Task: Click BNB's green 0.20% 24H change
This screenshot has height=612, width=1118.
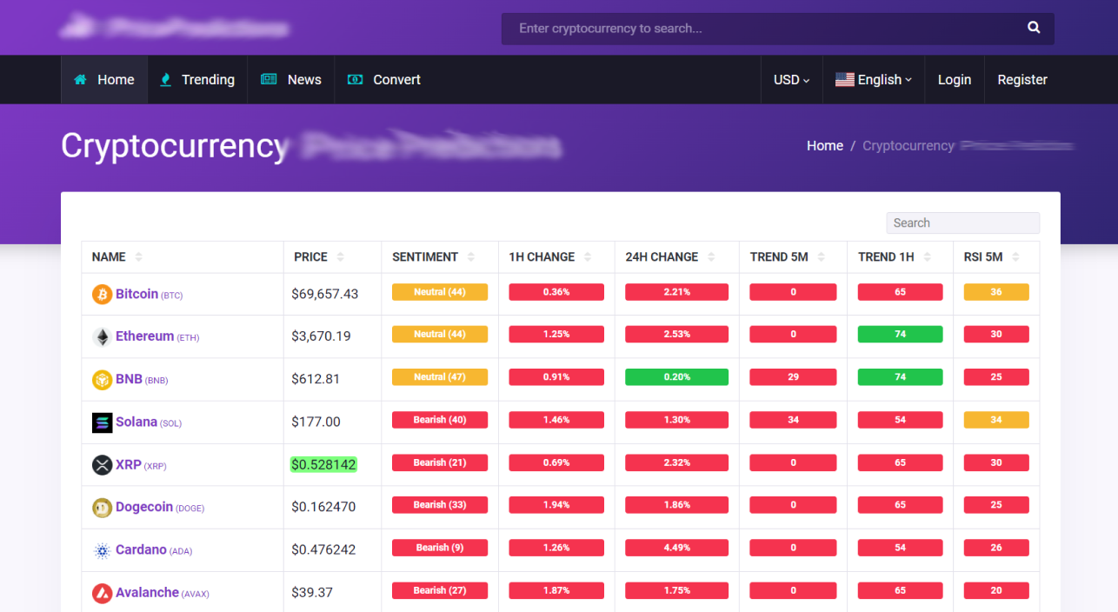Action: tap(676, 377)
